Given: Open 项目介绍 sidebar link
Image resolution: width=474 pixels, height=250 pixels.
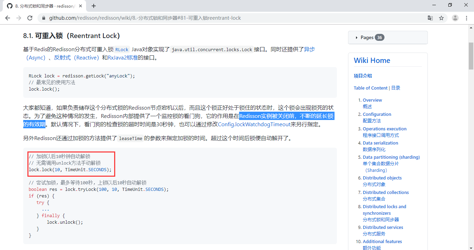Looking at the screenshot, I should coord(363,76).
